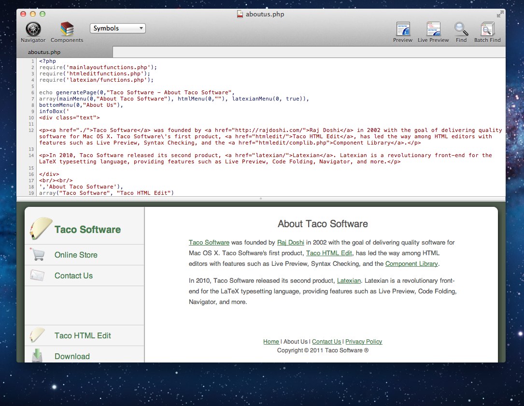
Task: Toggle fullscreen using window corner arrows
Action: 500,14
